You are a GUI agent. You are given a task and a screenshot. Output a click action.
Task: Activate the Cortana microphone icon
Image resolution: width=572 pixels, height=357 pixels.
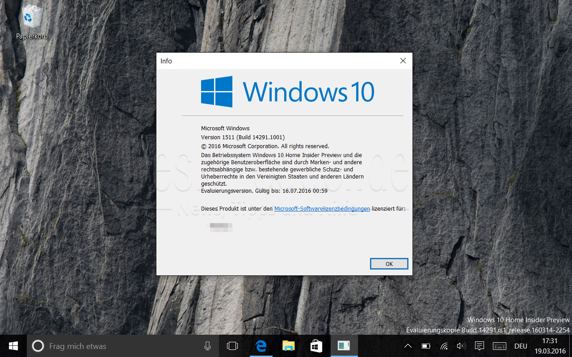(x=207, y=346)
